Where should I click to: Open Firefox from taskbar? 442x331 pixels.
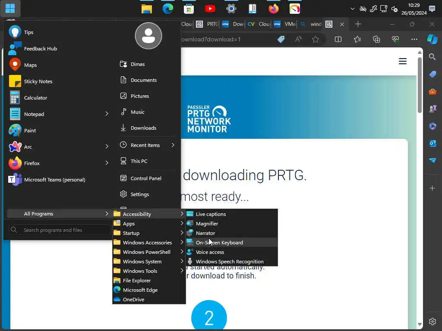273,9
